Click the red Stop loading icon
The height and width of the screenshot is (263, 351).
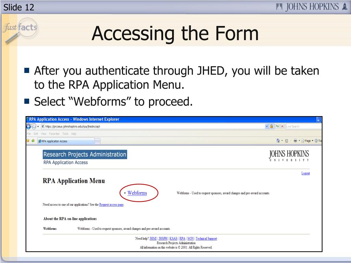[x=282, y=126]
